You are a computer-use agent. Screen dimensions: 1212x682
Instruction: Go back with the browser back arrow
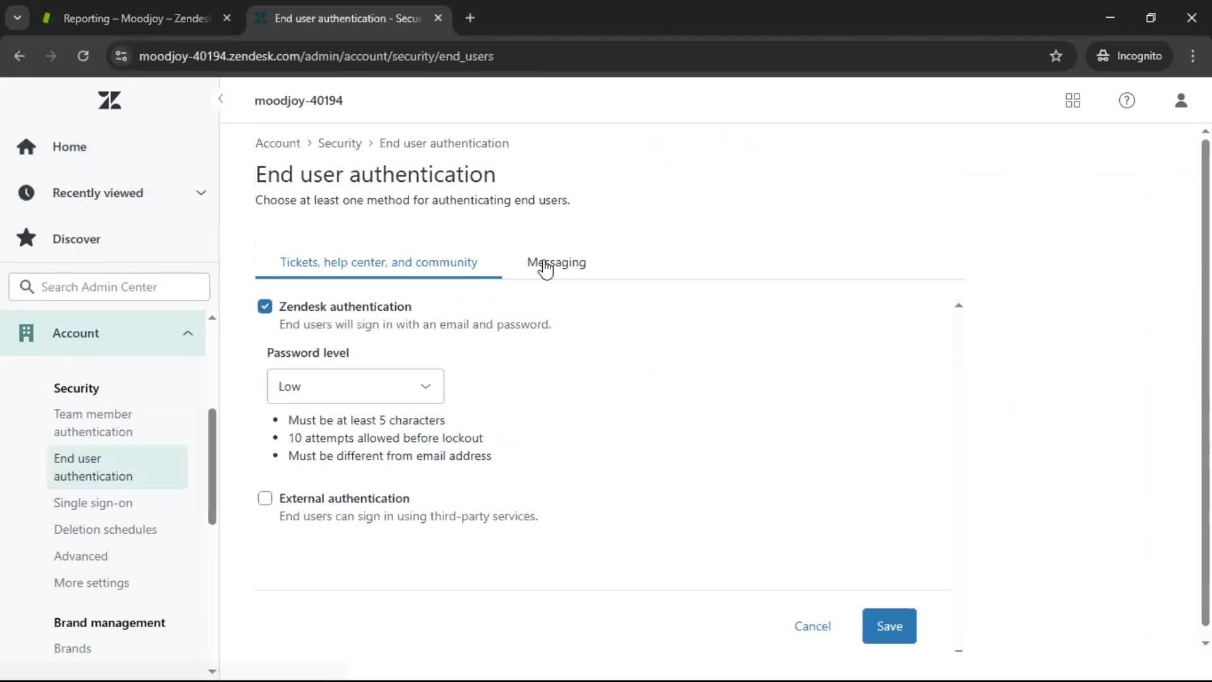[x=20, y=56]
